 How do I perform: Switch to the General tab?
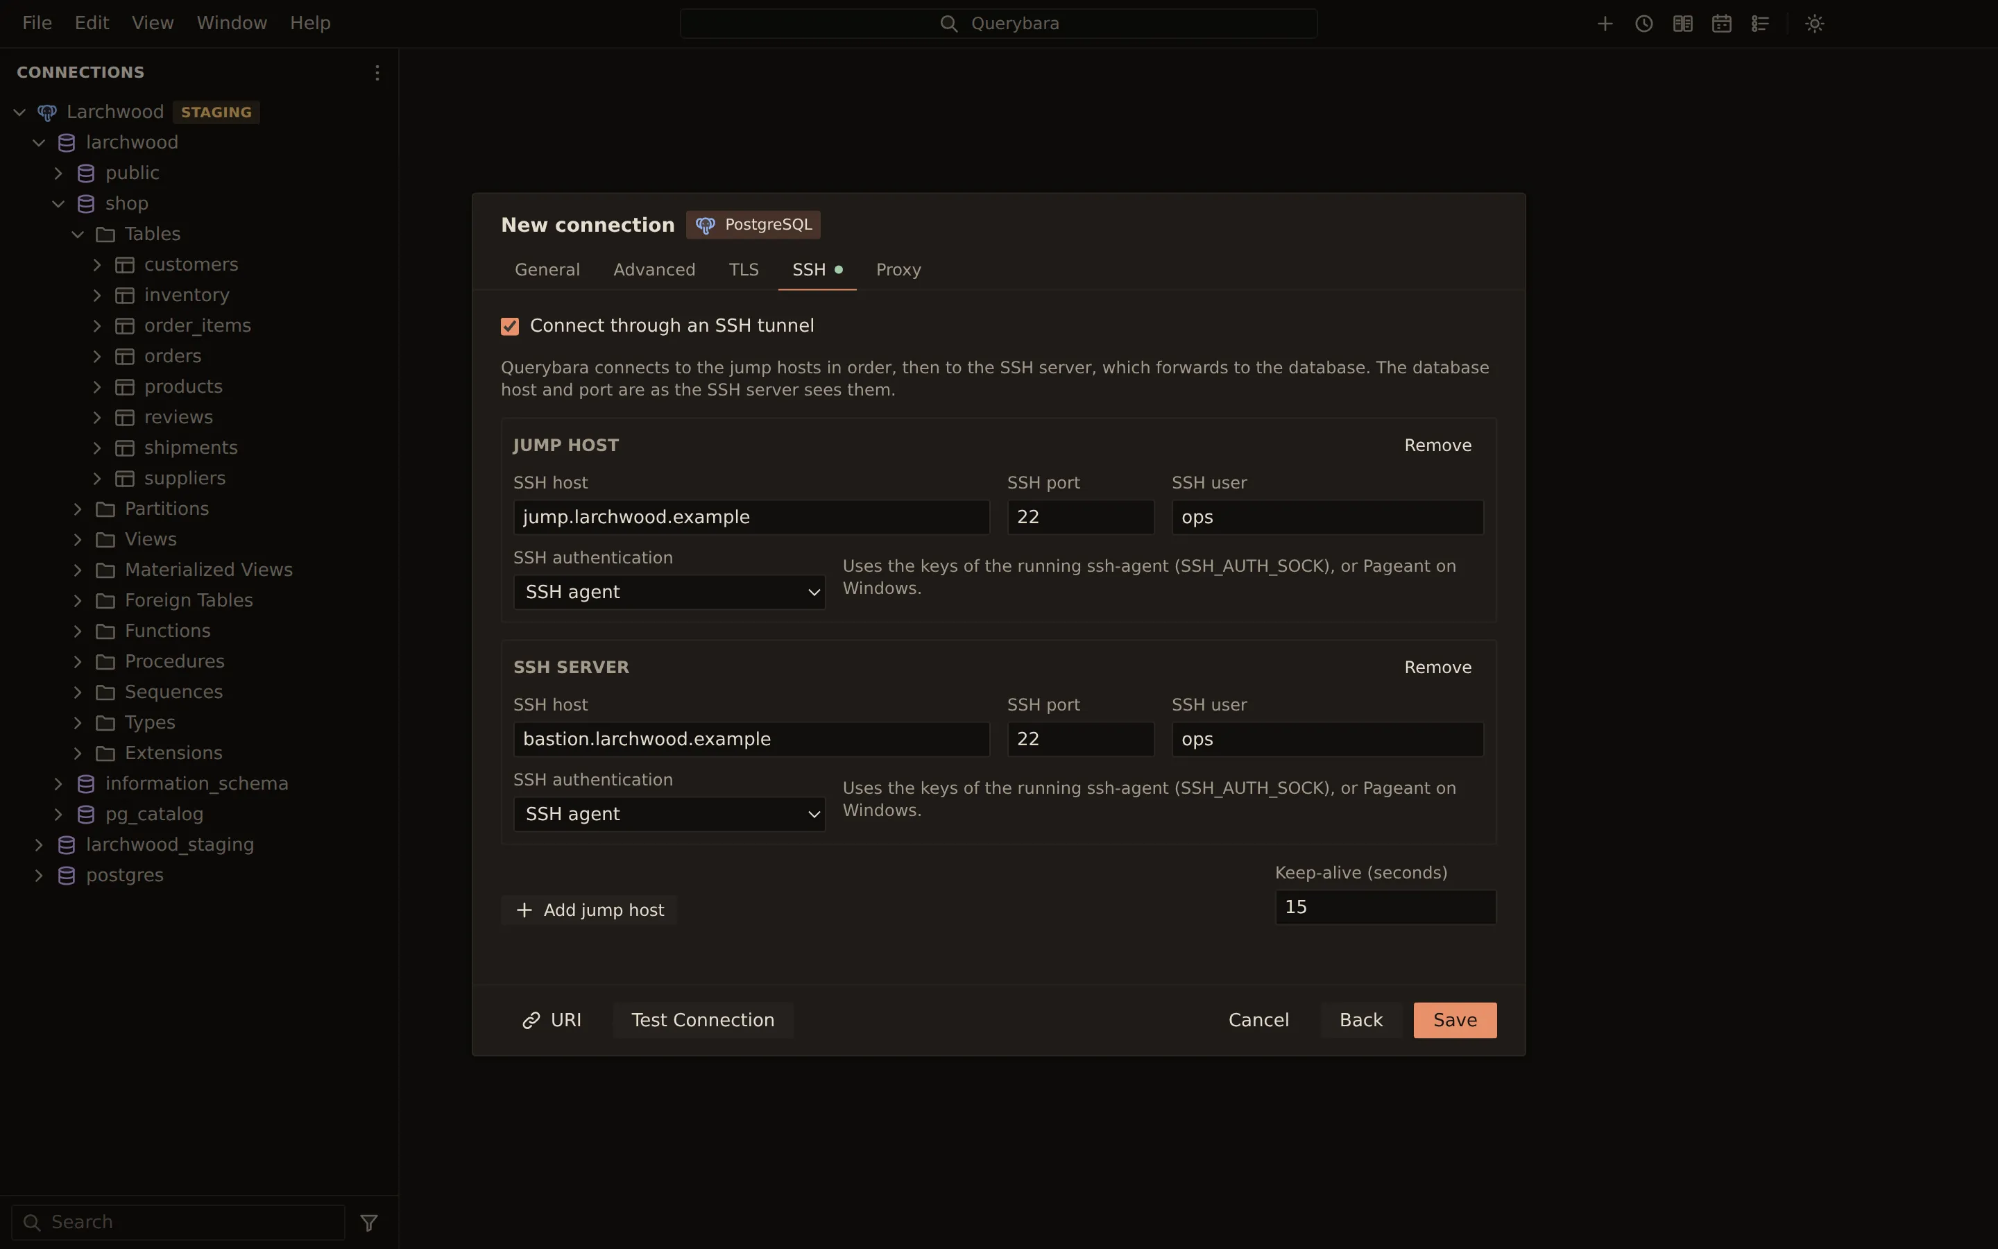pos(547,270)
